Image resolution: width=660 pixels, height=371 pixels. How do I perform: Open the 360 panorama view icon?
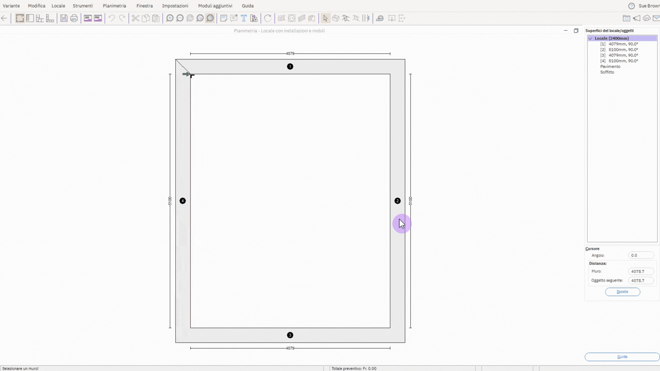click(x=88, y=18)
